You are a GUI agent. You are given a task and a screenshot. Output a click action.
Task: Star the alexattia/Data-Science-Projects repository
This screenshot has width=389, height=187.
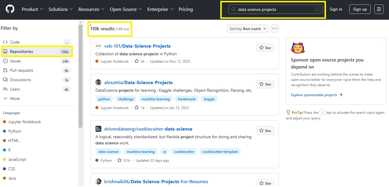pyautogui.click(x=265, y=84)
